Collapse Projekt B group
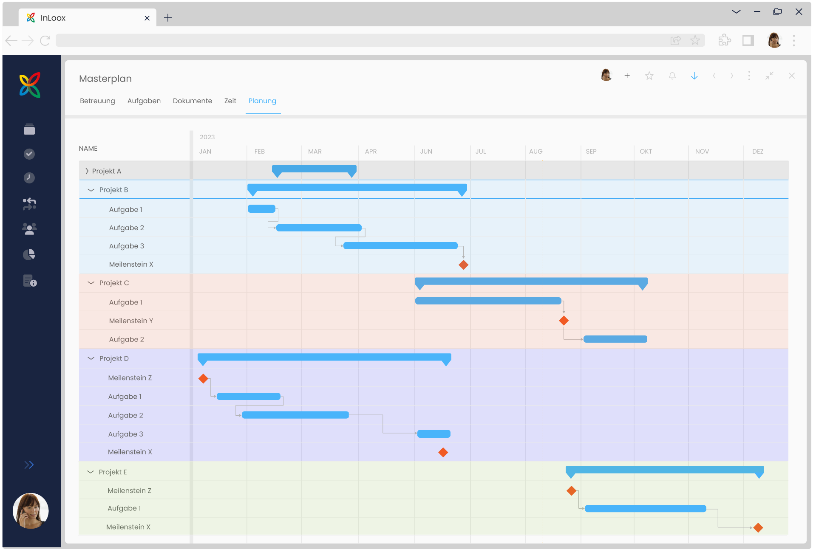The height and width of the screenshot is (552, 816). (91, 190)
